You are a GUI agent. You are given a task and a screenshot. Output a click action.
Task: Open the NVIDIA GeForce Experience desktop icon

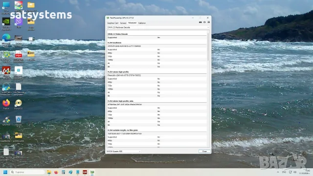pyautogui.click(x=6, y=24)
